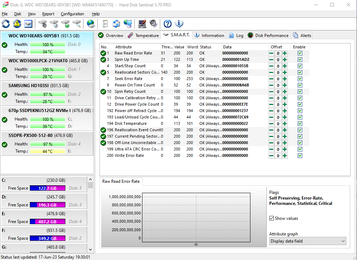Viewport: 357px width, 260px height.
Task: Toggle Enable checkbox for Seek Error Rate
Action: click(x=300, y=79)
